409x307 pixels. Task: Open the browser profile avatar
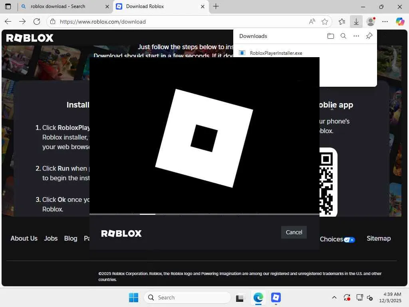click(x=371, y=22)
